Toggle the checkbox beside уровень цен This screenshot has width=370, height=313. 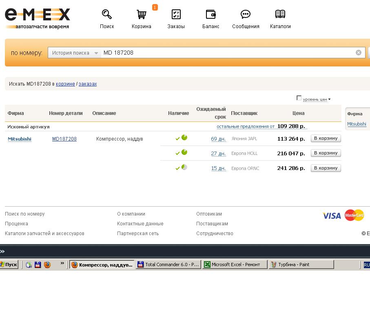point(299,98)
